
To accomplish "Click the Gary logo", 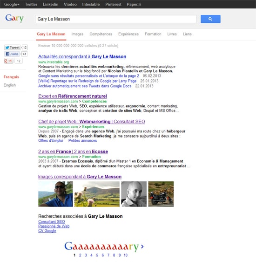I will 14,18.
